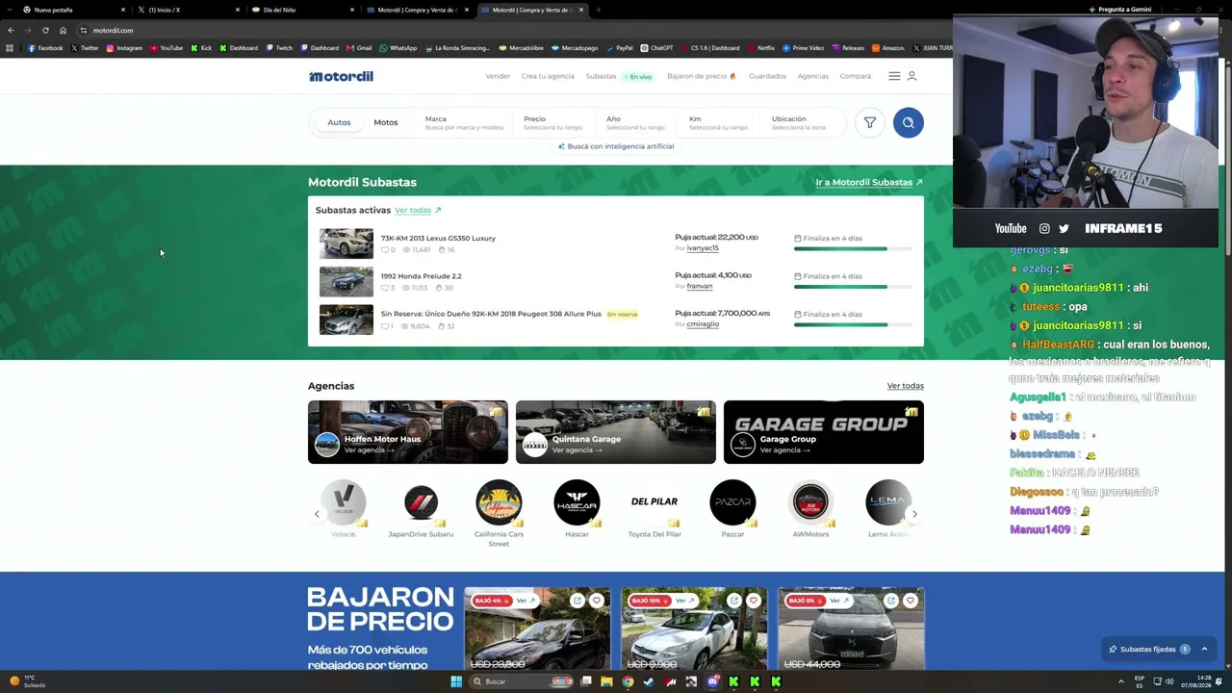Click 'Busca con inteligencia artificial'
The height and width of the screenshot is (693, 1232).
click(616, 146)
